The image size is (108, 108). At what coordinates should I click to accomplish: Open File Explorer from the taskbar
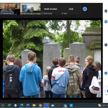pos(34,105)
